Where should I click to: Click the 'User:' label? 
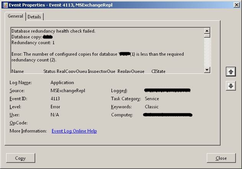[15, 115]
